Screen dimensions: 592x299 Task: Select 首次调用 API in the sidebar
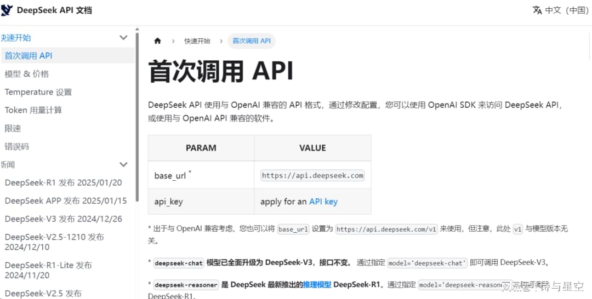(67, 56)
